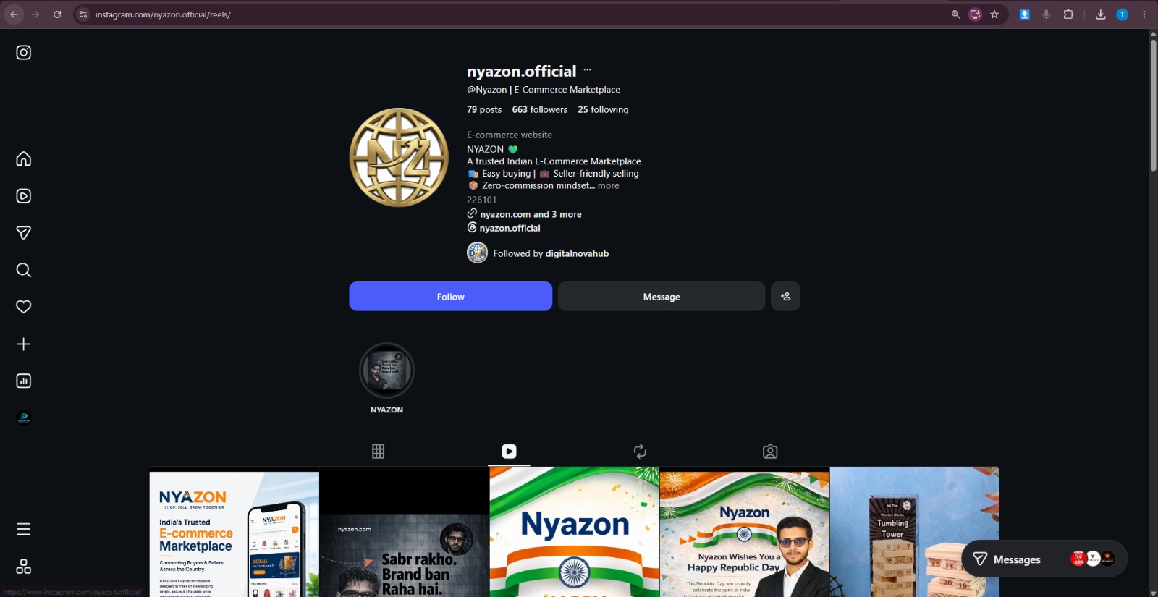
Task: Open the zoom magnifier in address bar
Action: 955,14
